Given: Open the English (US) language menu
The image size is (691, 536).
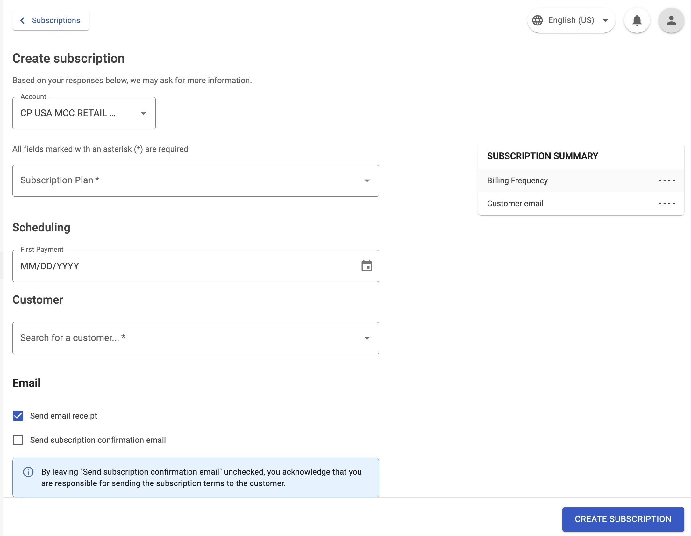Looking at the screenshot, I should pos(571,20).
